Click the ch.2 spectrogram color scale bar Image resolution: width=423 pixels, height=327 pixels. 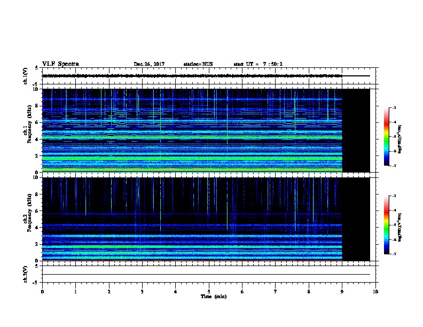tap(386, 225)
